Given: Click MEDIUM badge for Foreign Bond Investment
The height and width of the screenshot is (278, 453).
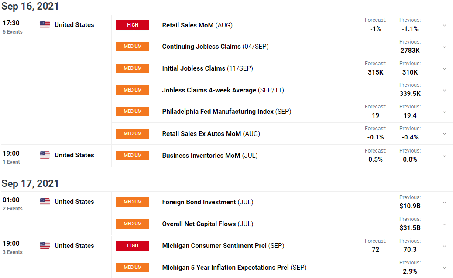Looking at the screenshot, I should 132,202.
